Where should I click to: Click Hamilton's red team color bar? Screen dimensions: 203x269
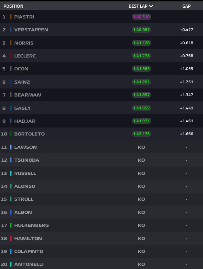tap(11, 238)
